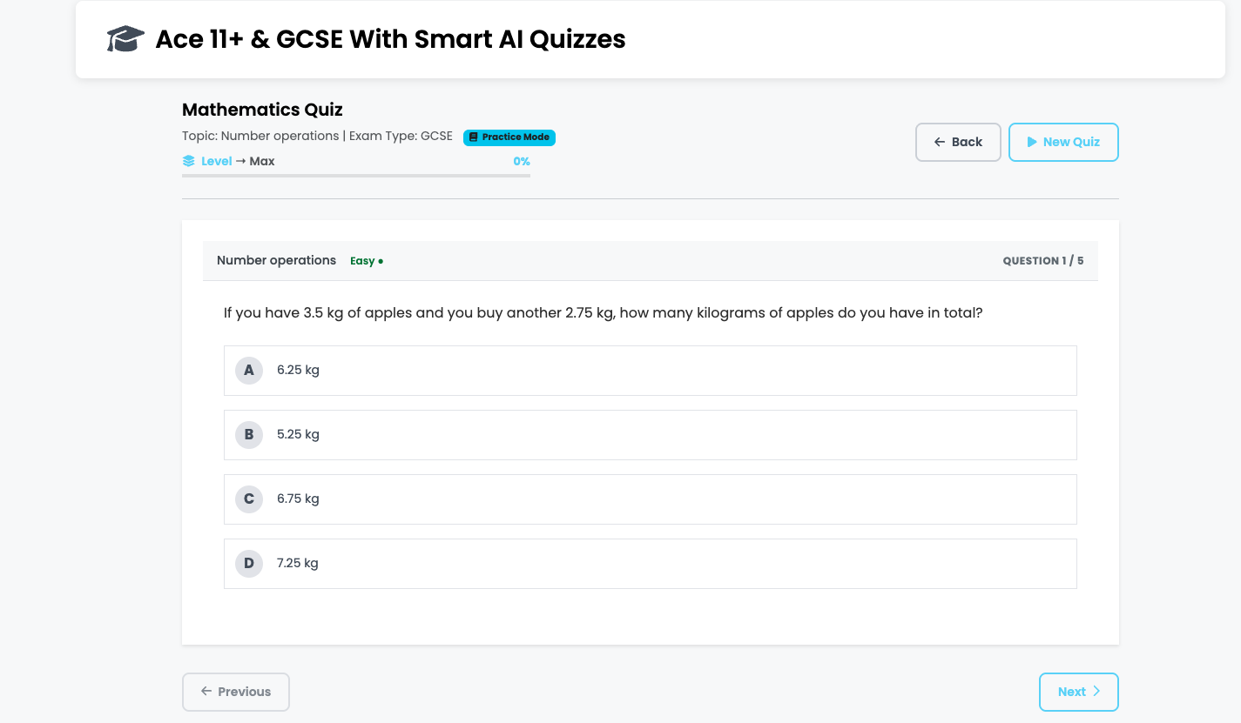Advance using the Next button
Viewport: 1241px width, 723px height.
pyautogui.click(x=1078, y=691)
